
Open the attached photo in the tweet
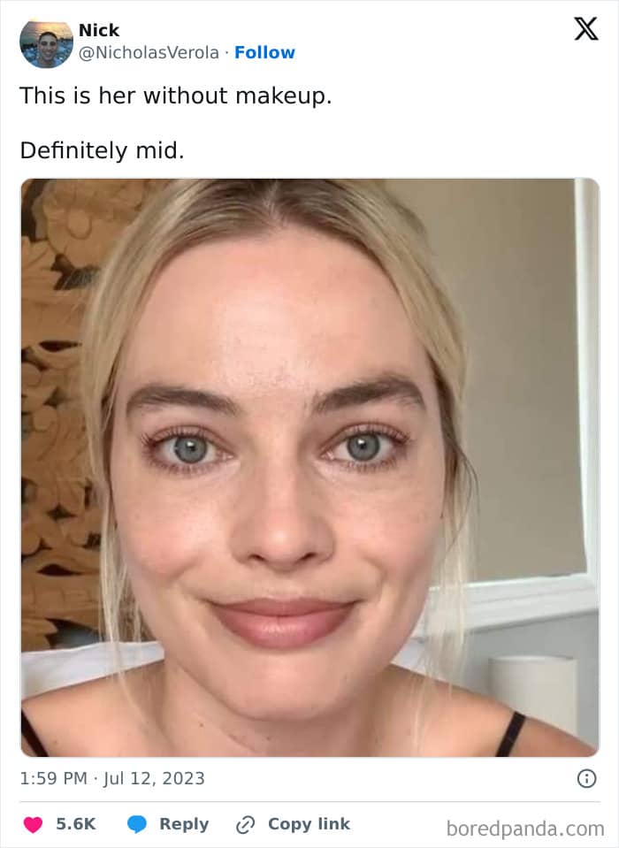(309, 467)
